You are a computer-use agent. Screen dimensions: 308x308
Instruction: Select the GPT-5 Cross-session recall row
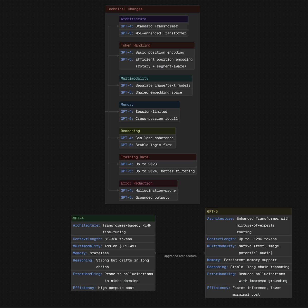[149, 119]
